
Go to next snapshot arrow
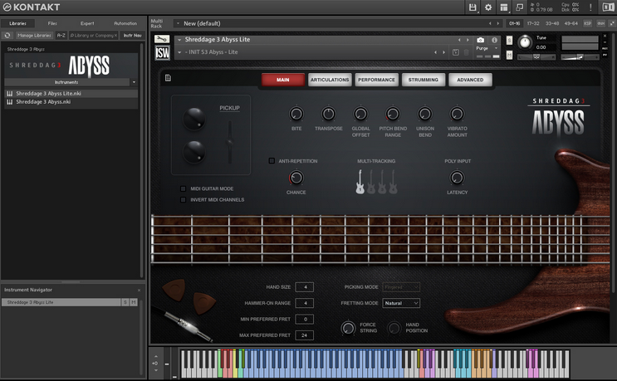(444, 52)
